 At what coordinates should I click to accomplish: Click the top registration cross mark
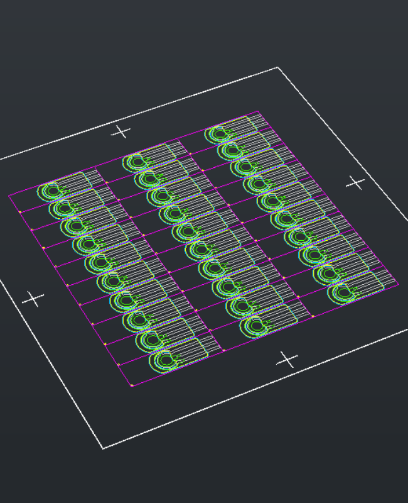pos(121,132)
